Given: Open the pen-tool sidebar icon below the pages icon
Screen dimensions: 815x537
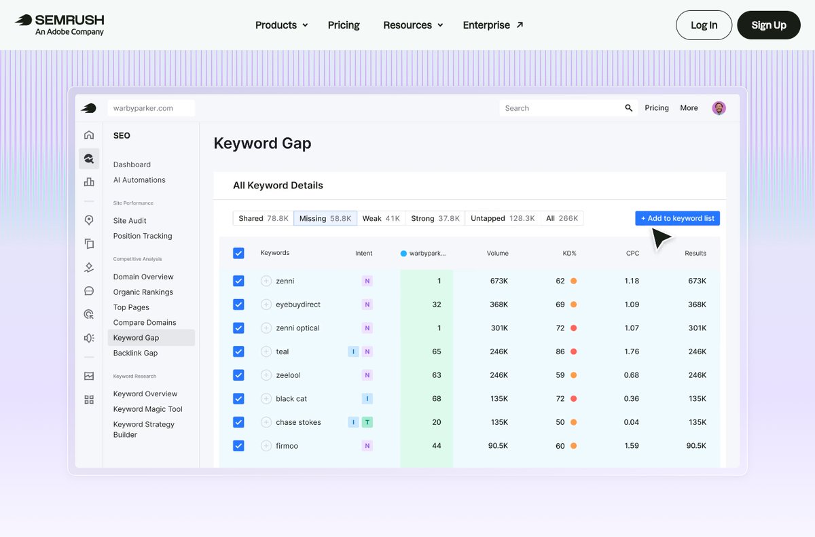Looking at the screenshot, I should [89, 267].
